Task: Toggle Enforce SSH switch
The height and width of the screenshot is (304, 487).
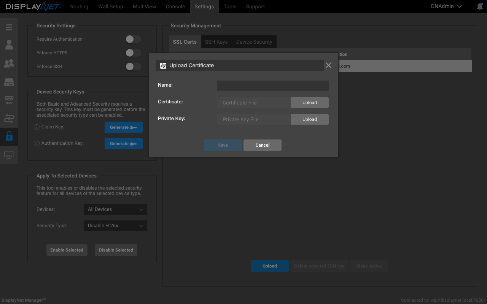Action: coord(134,66)
